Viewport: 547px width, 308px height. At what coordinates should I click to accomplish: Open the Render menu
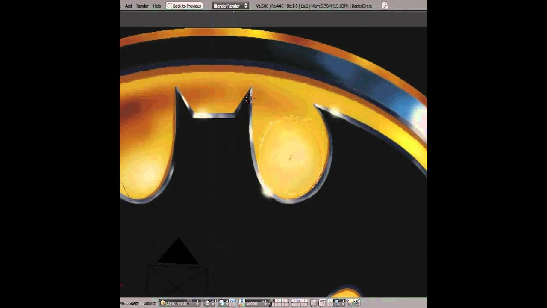point(142,6)
